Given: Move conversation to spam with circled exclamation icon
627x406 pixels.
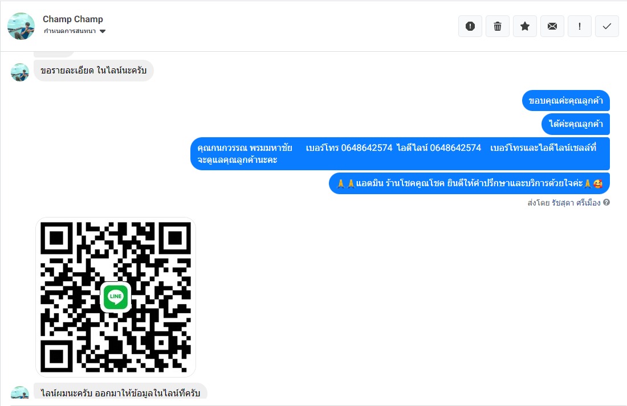Looking at the screenshot, I should (470, 26).
